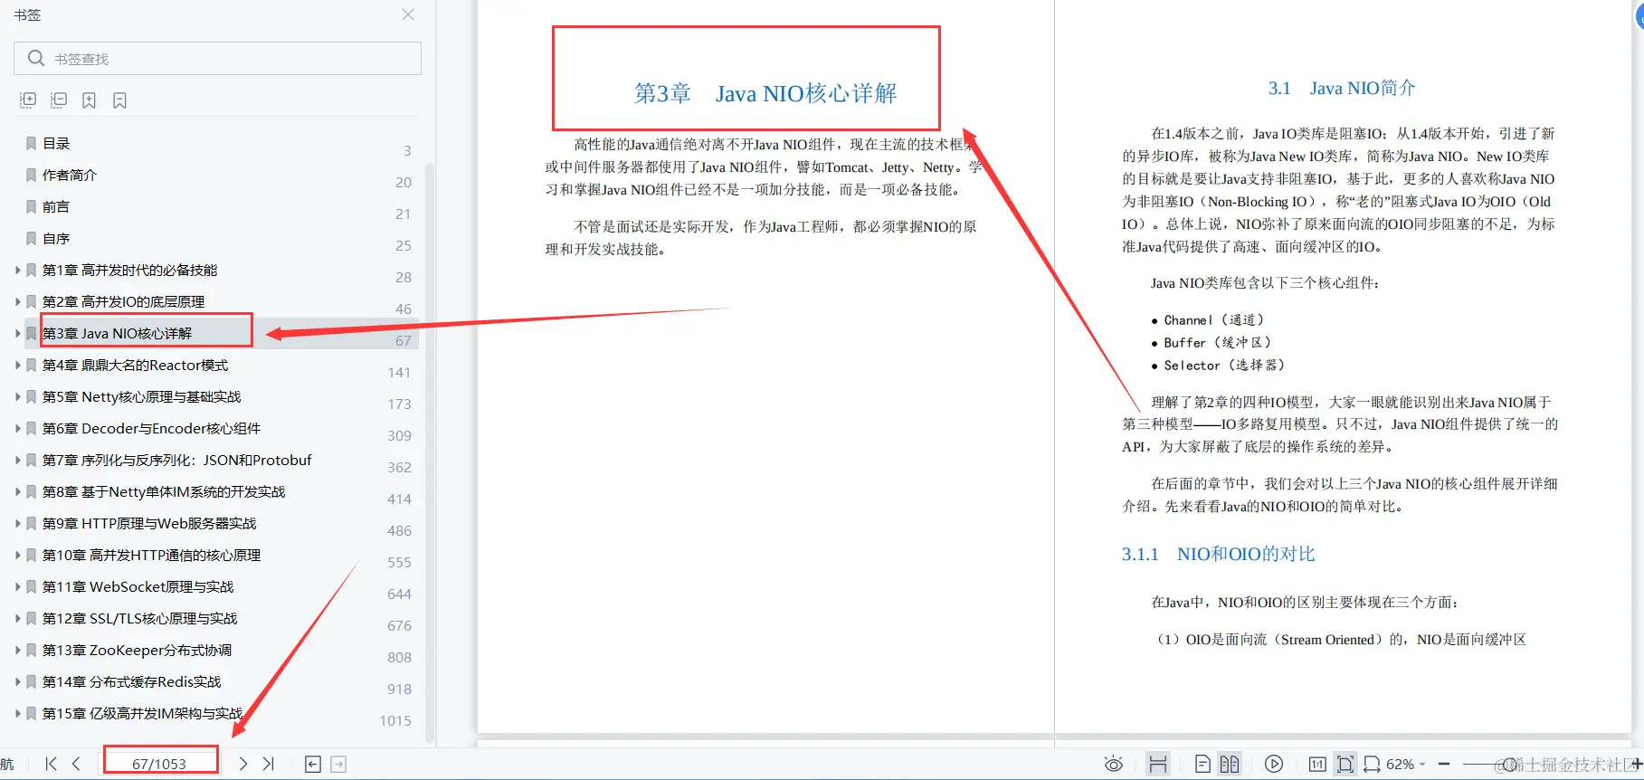This screenshot has height=780, width=1644.
Task: Focus the 书签查找 search field
Action: pyautogui.click(x=217, y=59)
